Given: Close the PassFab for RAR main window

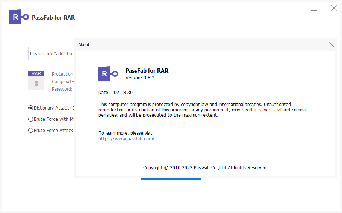Looking at the screenshot, I should (334, 8).
